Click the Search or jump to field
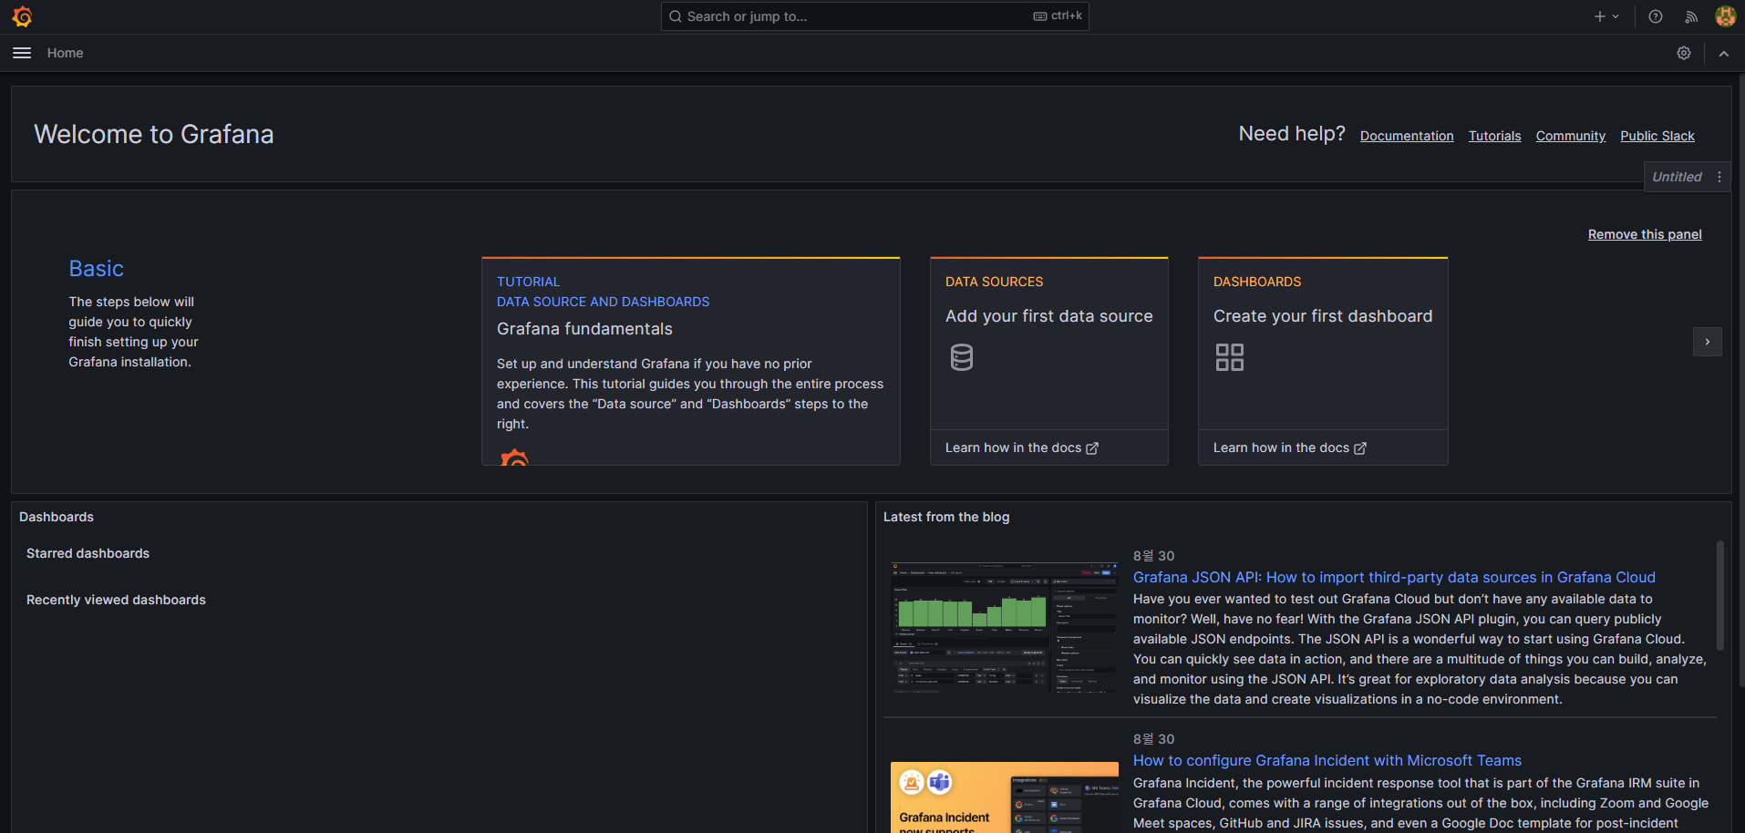 [x=874, y=16]
